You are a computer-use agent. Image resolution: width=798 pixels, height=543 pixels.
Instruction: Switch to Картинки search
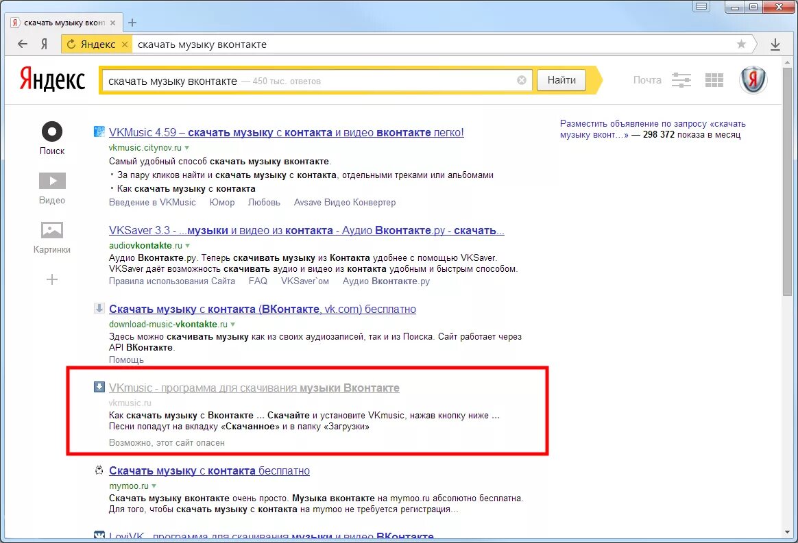(52, 238)
